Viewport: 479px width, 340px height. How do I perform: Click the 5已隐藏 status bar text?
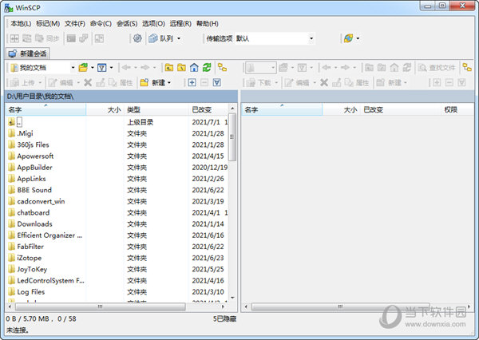coord(224,318)
